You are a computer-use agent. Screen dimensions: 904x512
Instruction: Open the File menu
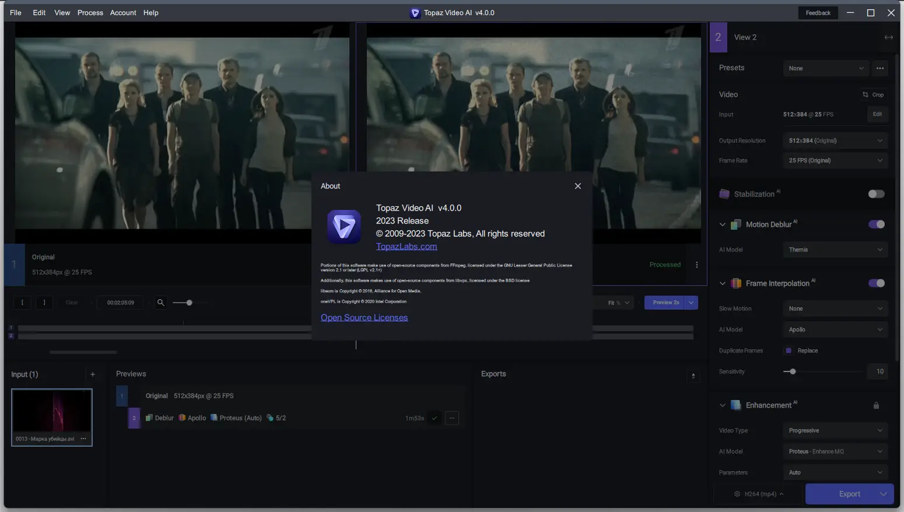[x=16, y=13]
